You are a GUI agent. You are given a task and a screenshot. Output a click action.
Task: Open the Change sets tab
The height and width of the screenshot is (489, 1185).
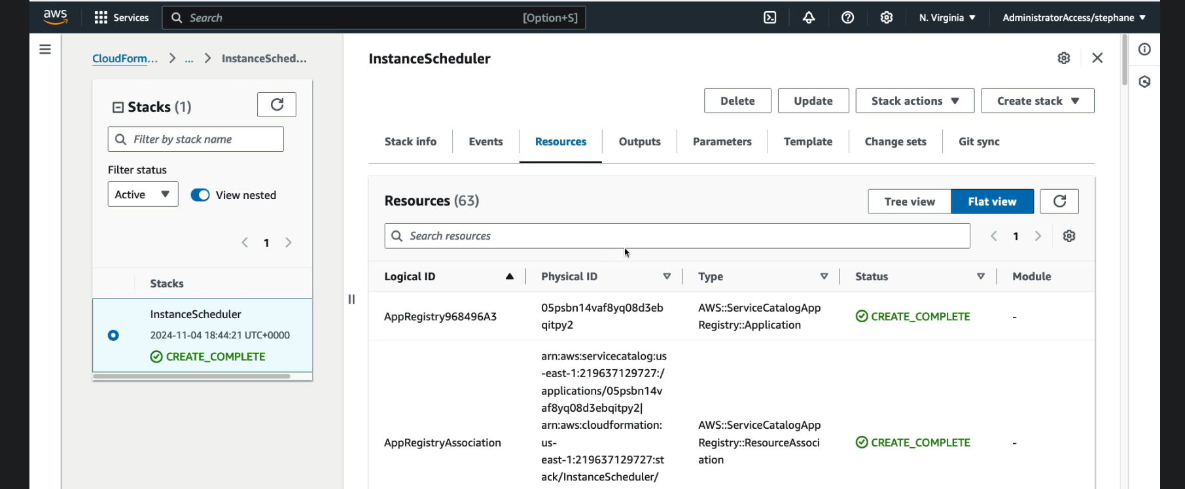point(895,141)
